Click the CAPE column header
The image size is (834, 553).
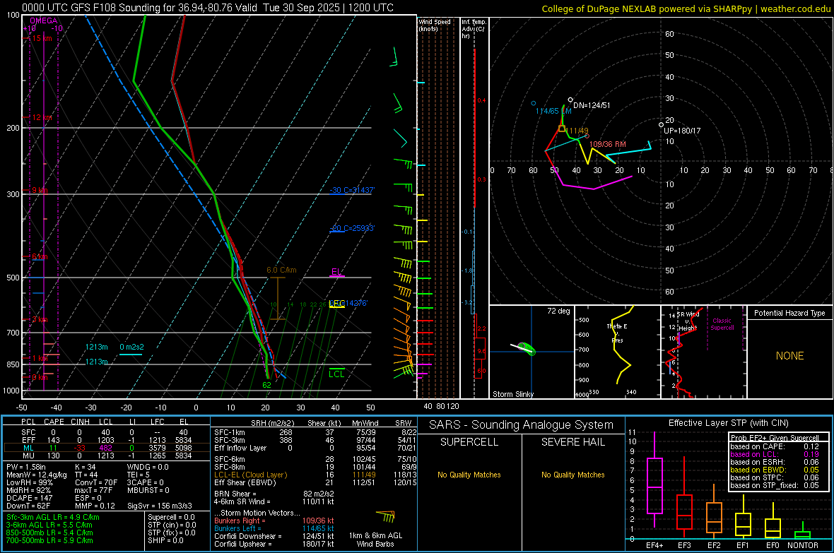tap(54, 422)
